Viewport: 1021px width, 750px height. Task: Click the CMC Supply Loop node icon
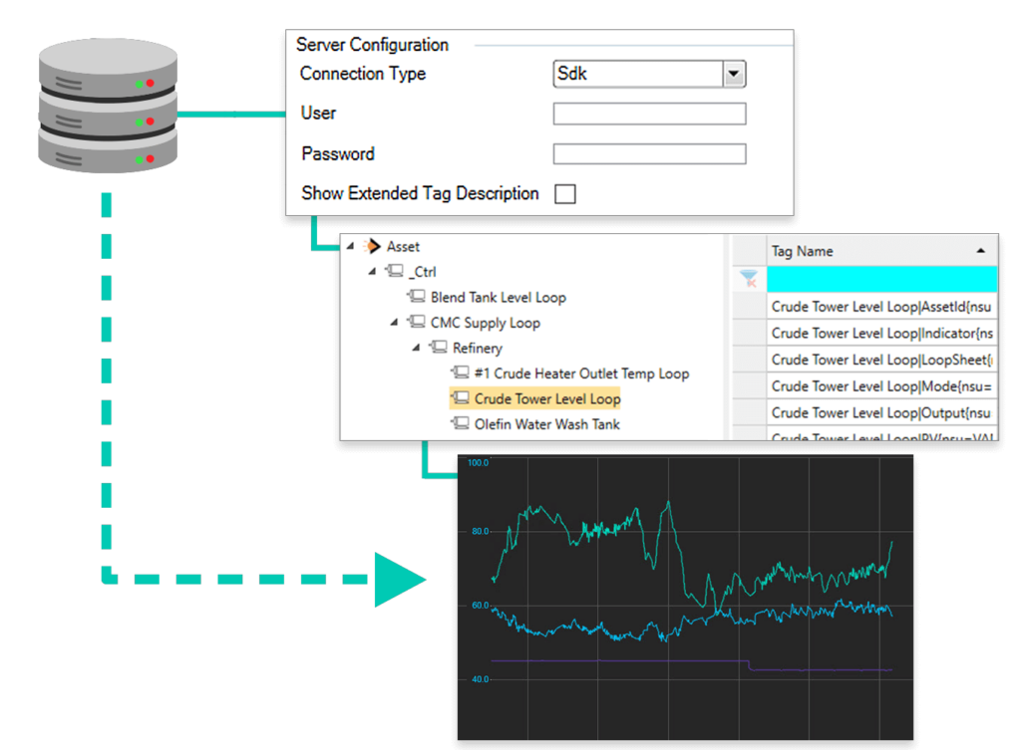(x=416, y=323)
